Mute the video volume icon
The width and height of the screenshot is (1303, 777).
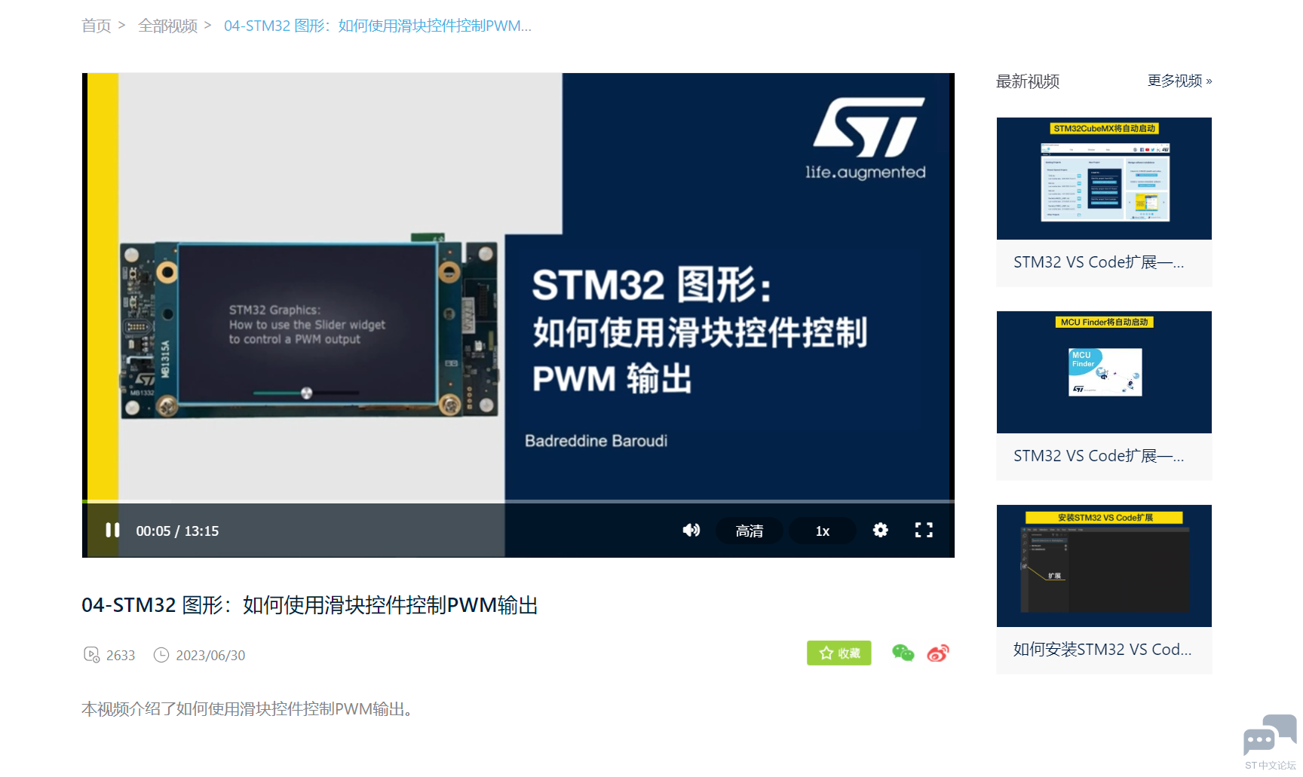691,531
